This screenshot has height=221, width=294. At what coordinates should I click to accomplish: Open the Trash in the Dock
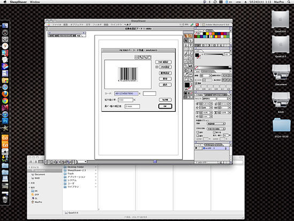coord(5,199)
